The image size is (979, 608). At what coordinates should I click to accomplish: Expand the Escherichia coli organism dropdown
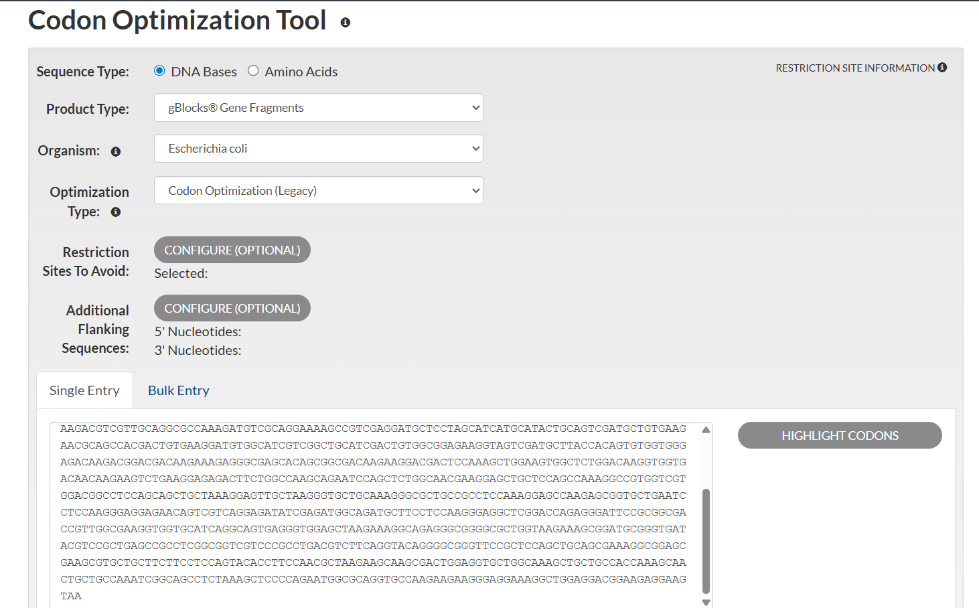pos(318,149)
